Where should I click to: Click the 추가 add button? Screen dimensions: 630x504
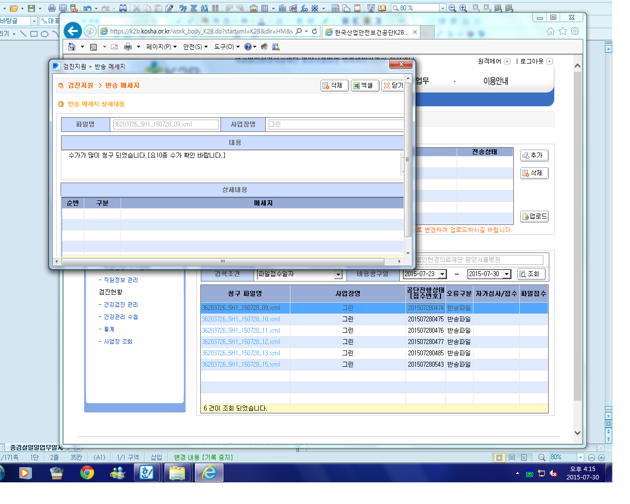(535, 156)
